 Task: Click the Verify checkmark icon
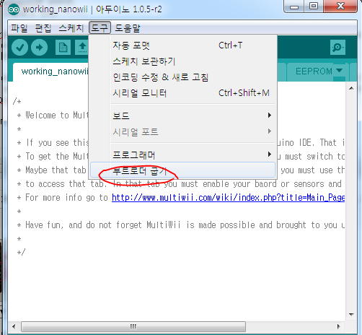point(19,48)
